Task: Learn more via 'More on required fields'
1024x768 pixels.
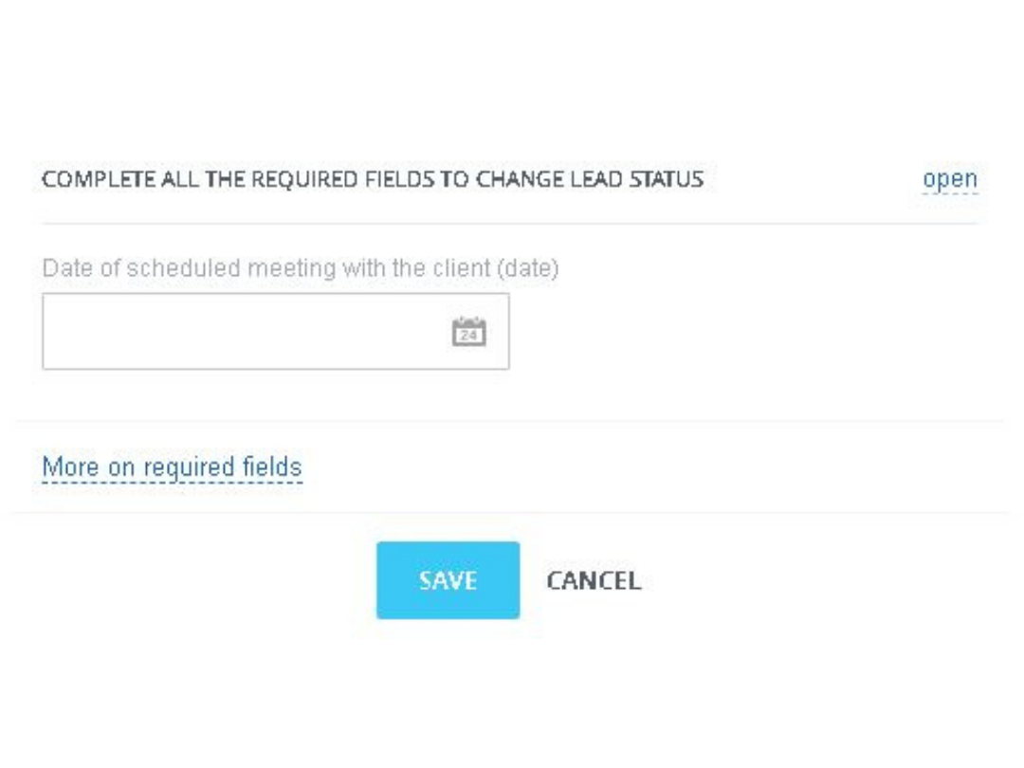Action: 172,466
